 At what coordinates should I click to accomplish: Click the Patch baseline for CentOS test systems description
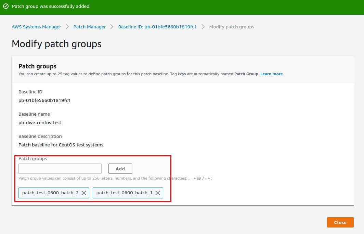(x=61, y=145)
